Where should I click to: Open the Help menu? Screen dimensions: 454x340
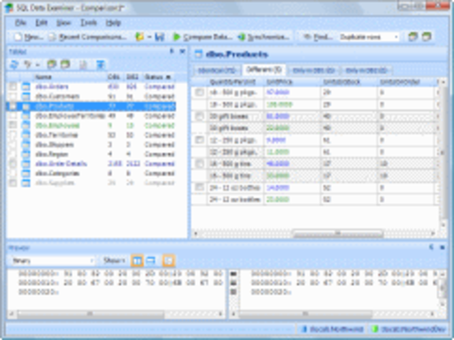point(113,23)
